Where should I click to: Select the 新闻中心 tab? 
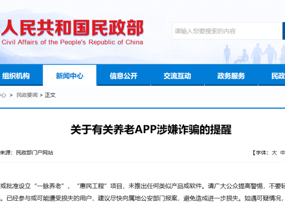(x=70, y=76)
